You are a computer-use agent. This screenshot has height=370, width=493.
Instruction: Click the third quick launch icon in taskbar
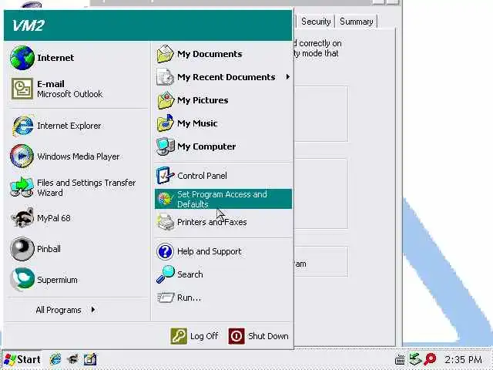coord(90,359)
